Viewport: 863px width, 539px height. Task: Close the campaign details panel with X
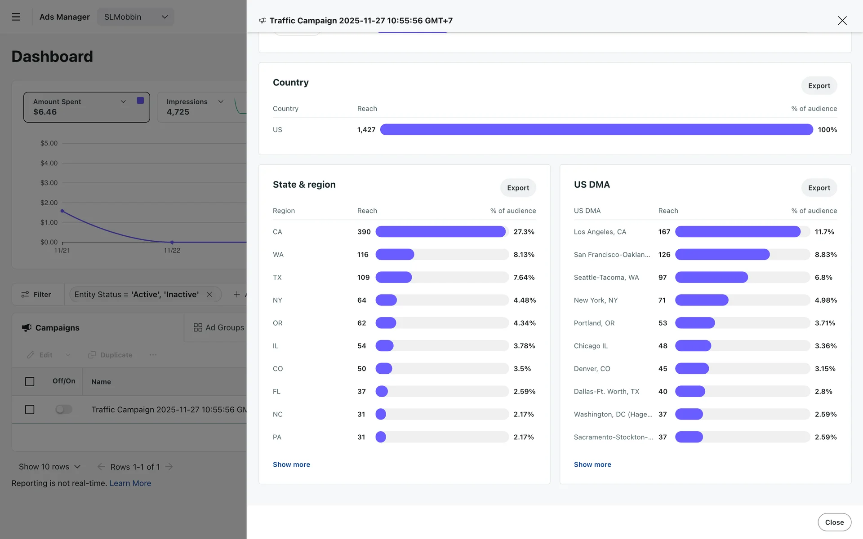(842, 21)
